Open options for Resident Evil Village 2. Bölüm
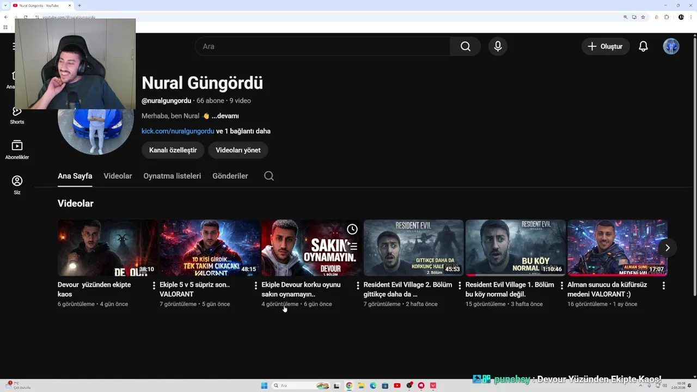 (460, 285)
